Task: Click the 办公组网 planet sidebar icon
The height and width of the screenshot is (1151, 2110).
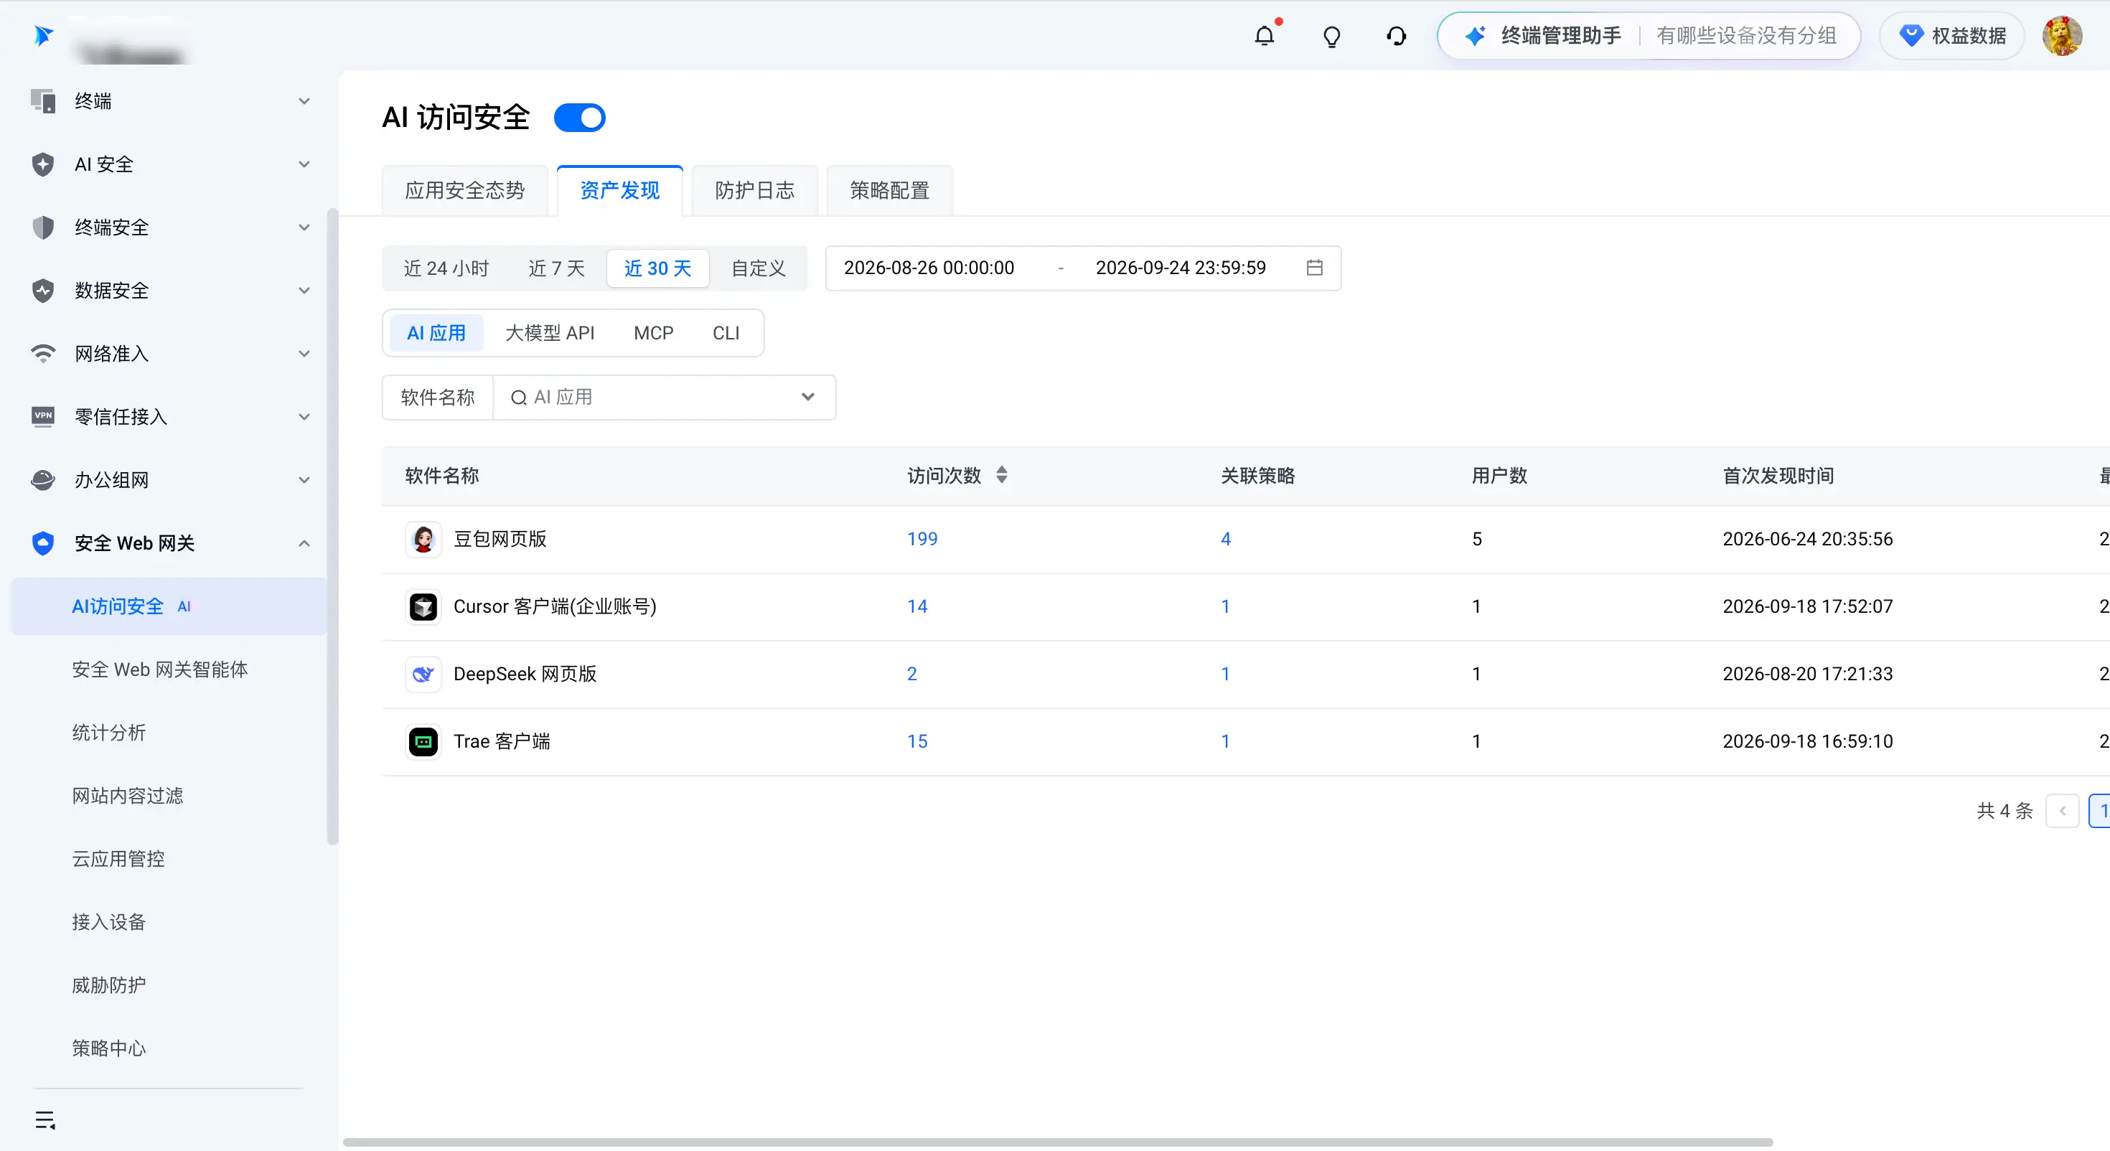Action: 42,480
